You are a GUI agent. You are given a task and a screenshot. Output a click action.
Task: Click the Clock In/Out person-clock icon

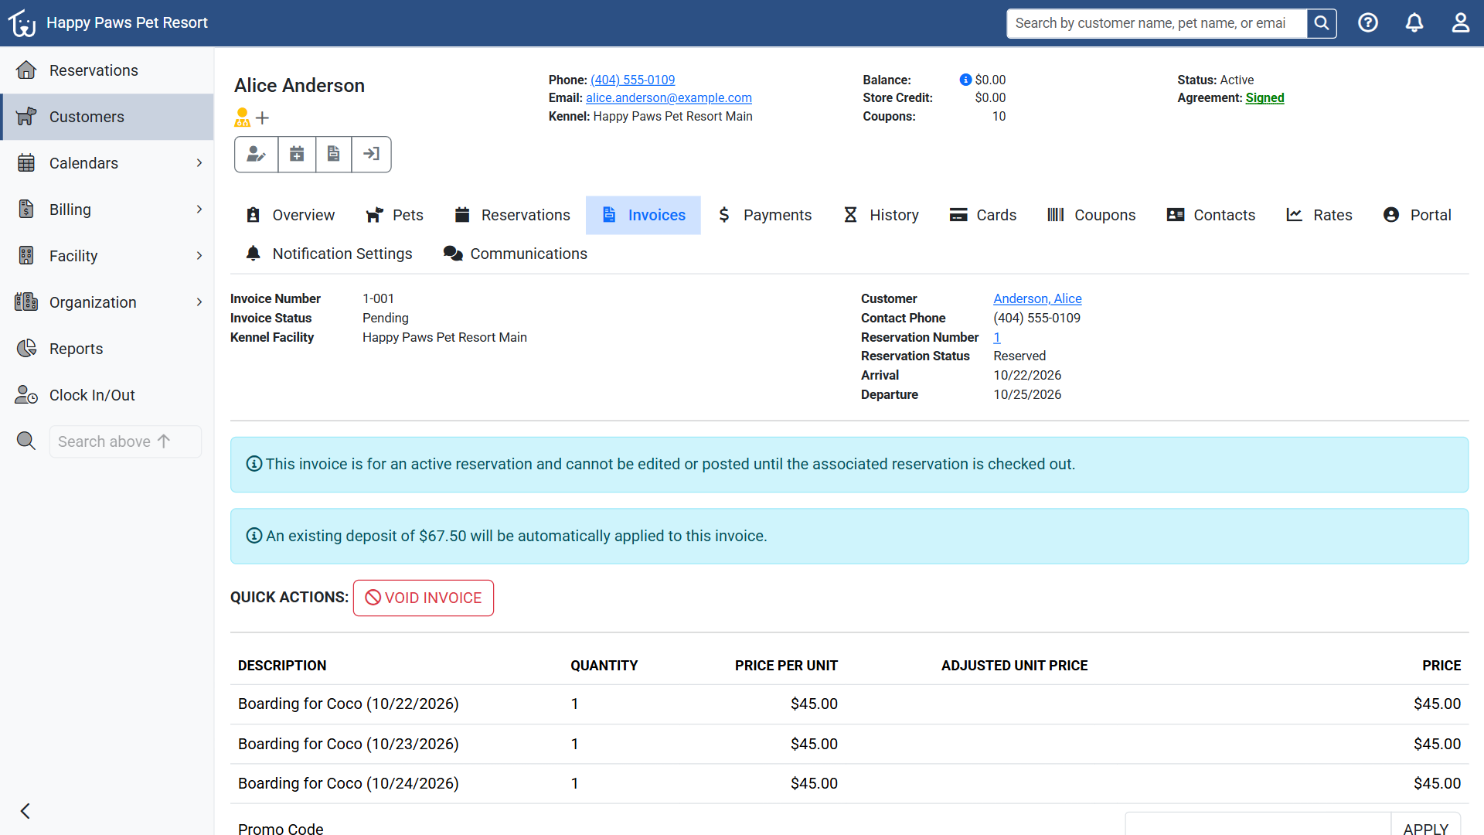26,395
